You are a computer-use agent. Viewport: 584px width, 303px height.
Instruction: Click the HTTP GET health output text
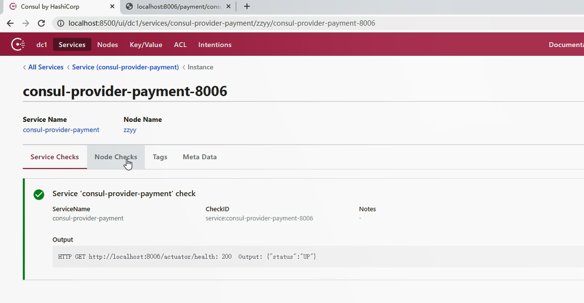[x=187, y=257]
